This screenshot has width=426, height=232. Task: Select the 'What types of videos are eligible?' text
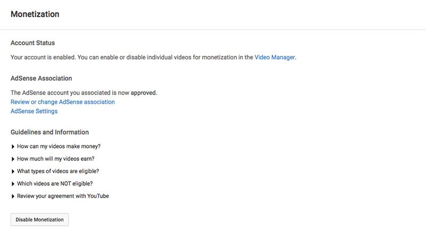(x=58, y=171)
